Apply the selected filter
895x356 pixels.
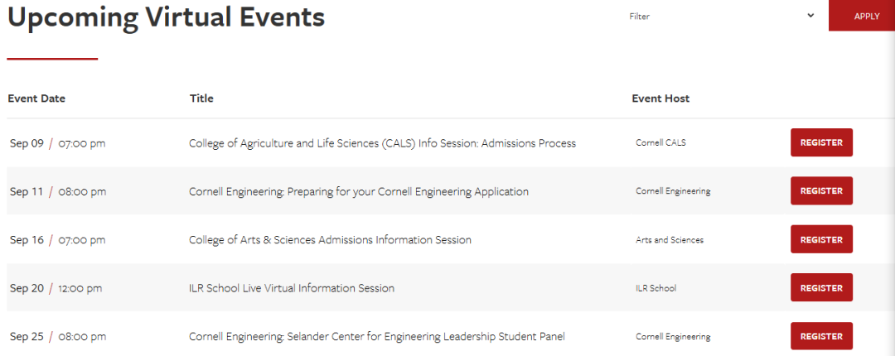862,16
